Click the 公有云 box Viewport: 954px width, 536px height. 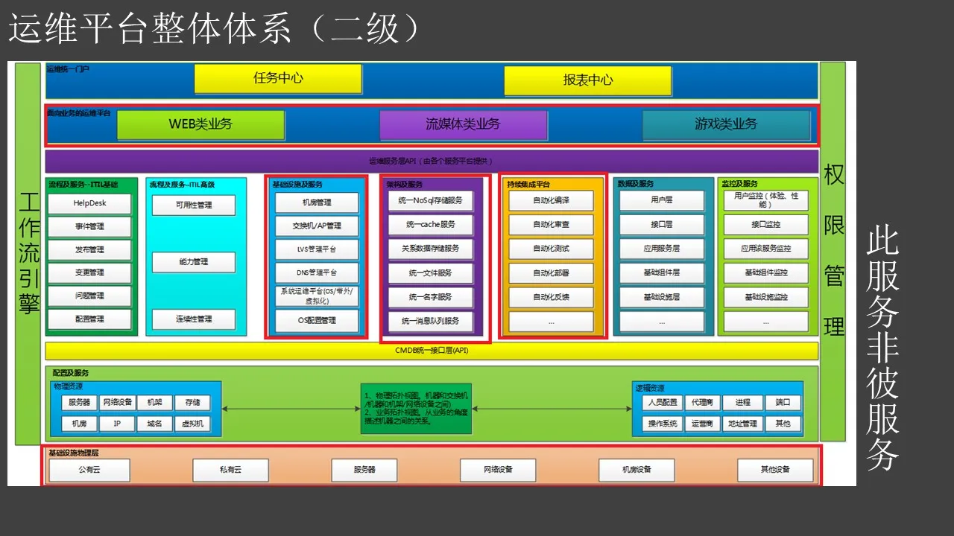point(89,470)
